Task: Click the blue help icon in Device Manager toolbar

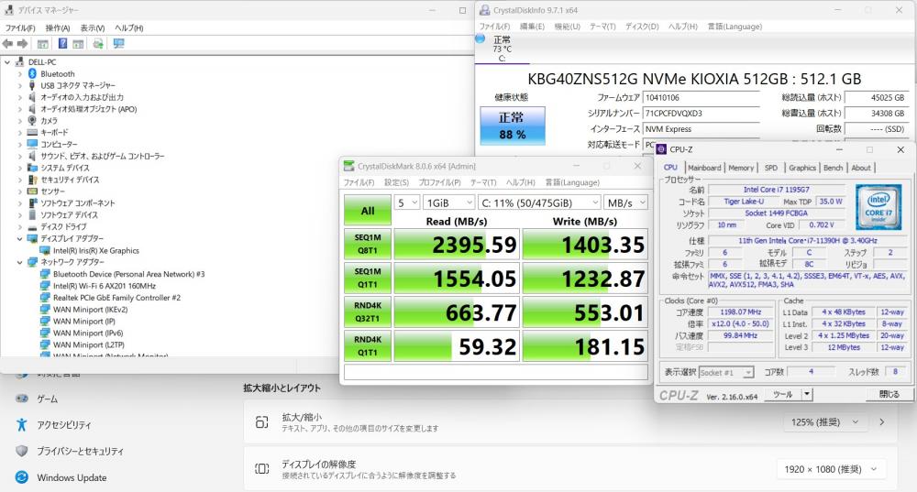Action: click(63, 43)
